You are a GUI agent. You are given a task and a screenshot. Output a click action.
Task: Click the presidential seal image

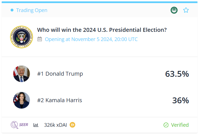pyautogui.click(x=22, y=37)
